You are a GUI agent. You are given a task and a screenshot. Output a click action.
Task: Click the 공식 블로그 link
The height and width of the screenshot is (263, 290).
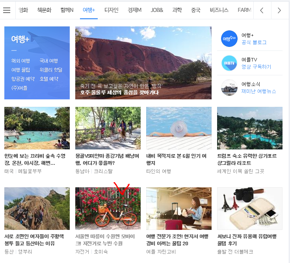pyautogui.click(x=254, y=42)
